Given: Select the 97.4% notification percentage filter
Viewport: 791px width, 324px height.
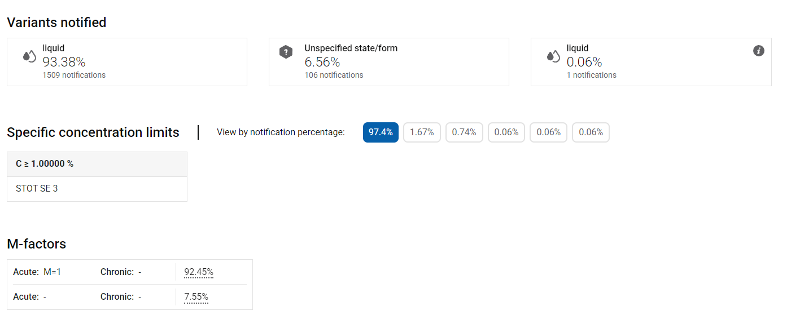Looking at the screenshot, I should click(381, 132).
